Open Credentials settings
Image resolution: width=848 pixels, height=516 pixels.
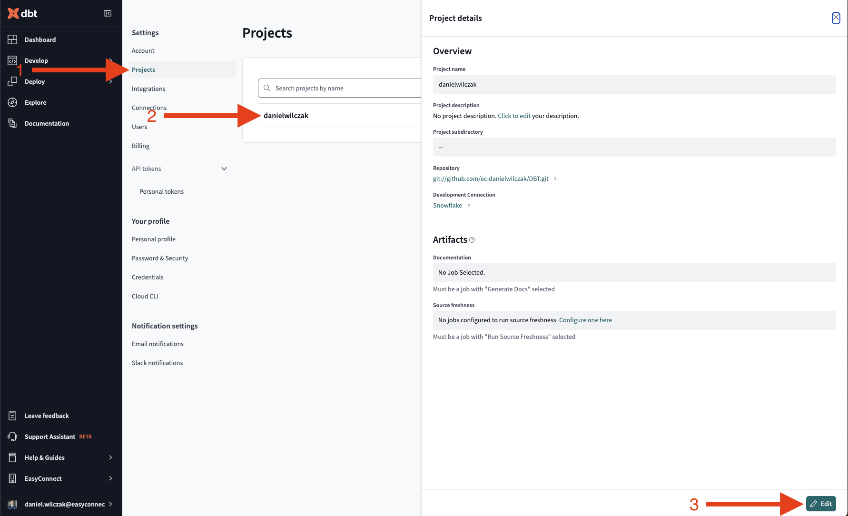tap(148, 277)
